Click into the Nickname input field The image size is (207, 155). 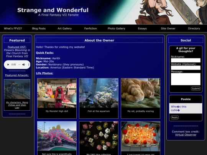click(186, 60)
